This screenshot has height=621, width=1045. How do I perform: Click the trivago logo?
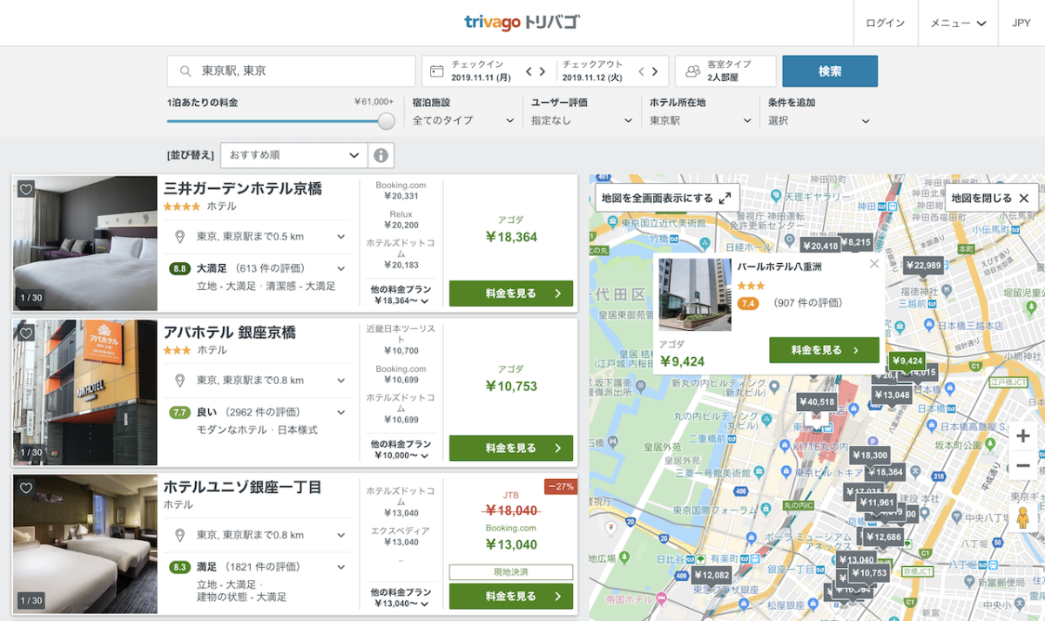522,23
